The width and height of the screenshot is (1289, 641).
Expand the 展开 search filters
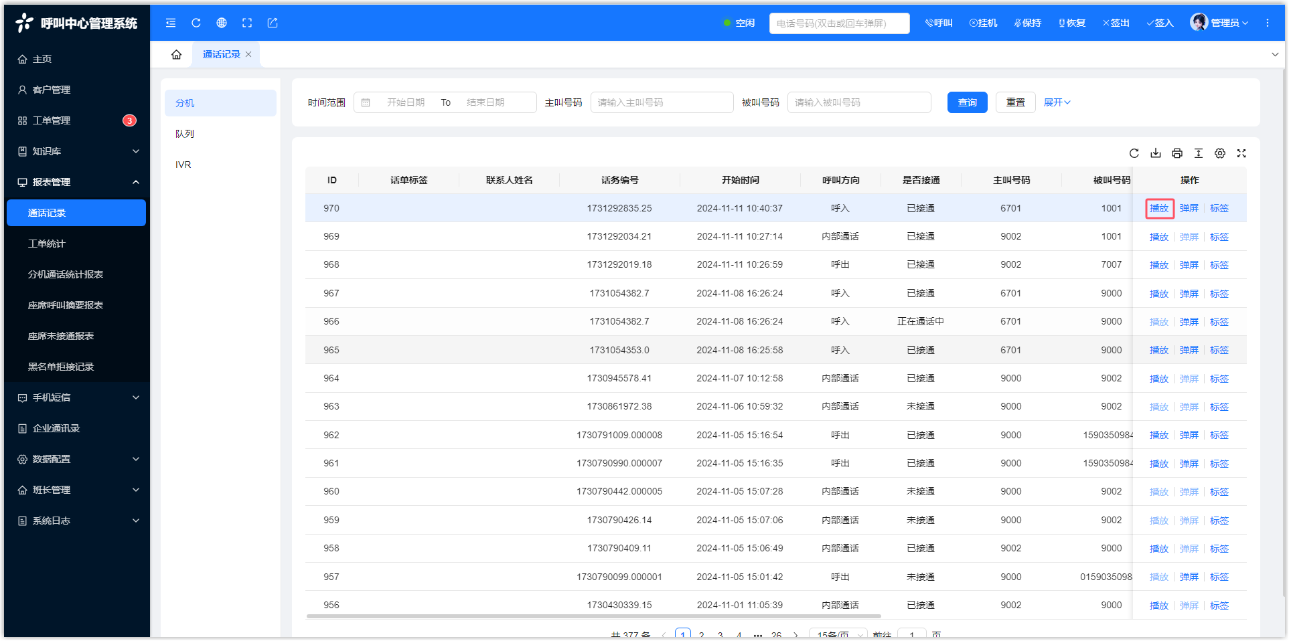[1057, 102]
